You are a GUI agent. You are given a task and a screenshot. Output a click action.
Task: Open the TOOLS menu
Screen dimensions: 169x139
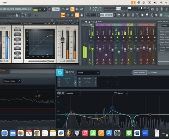click(x=25, y=9)
